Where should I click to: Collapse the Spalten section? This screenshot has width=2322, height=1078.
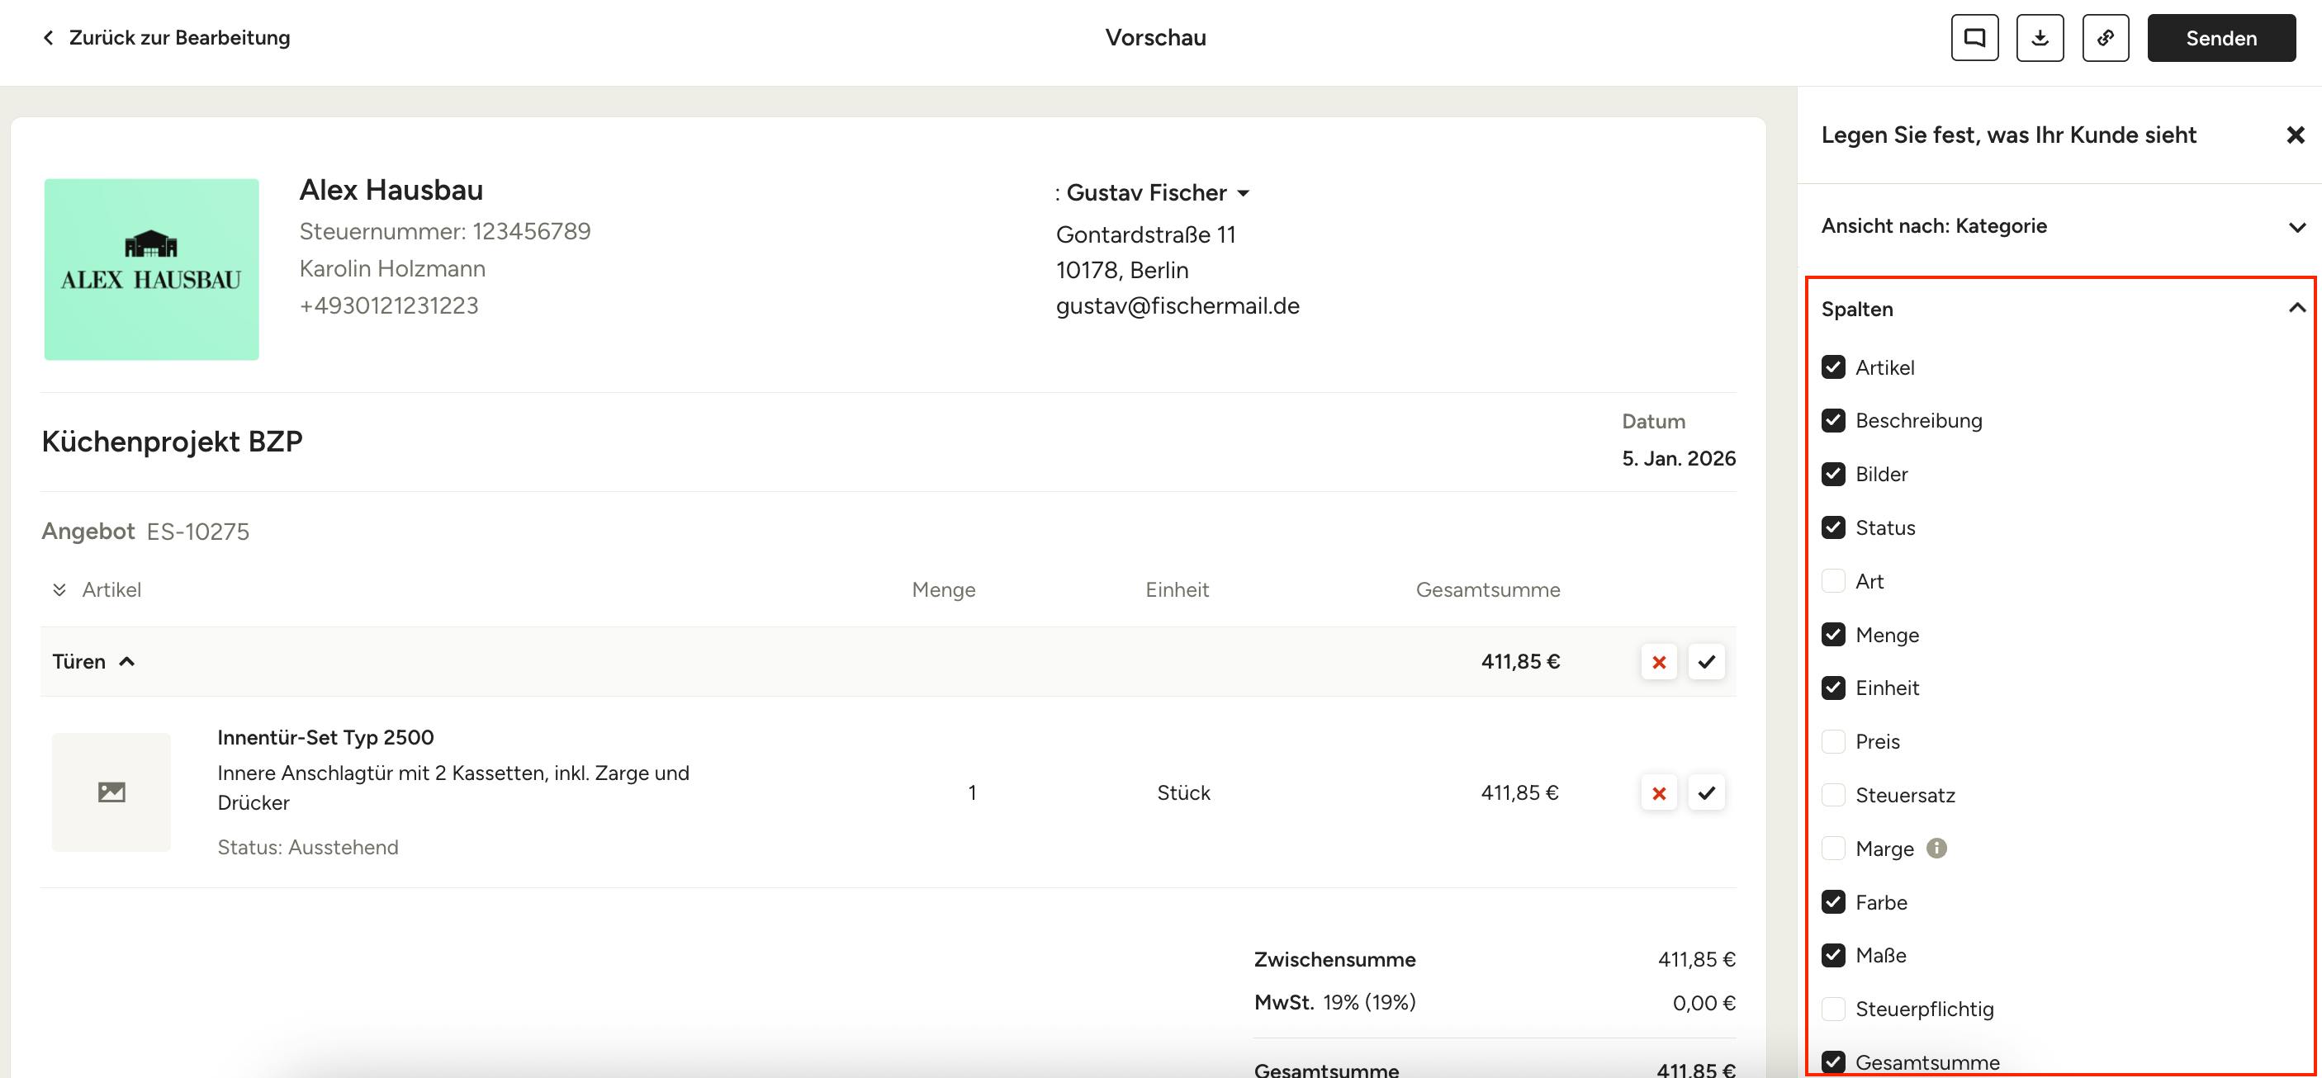(2295, 308)
